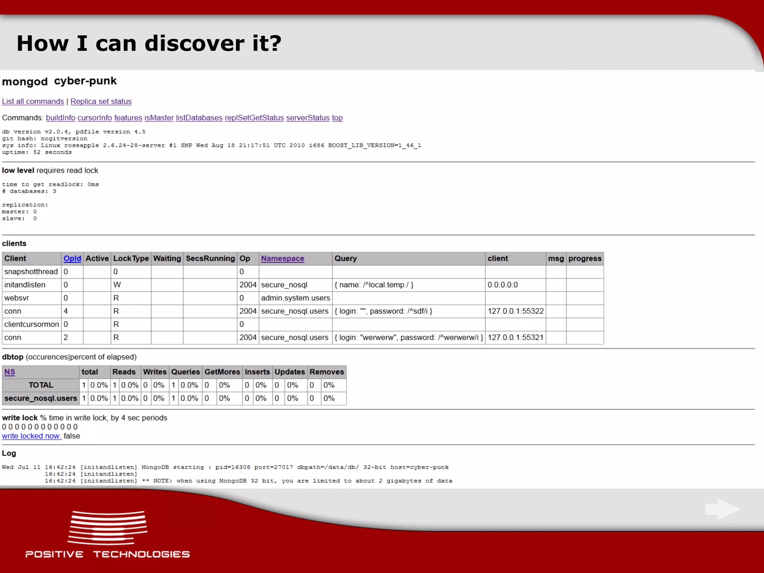Click the mongod cyber-punk page heading

point(59,81)
